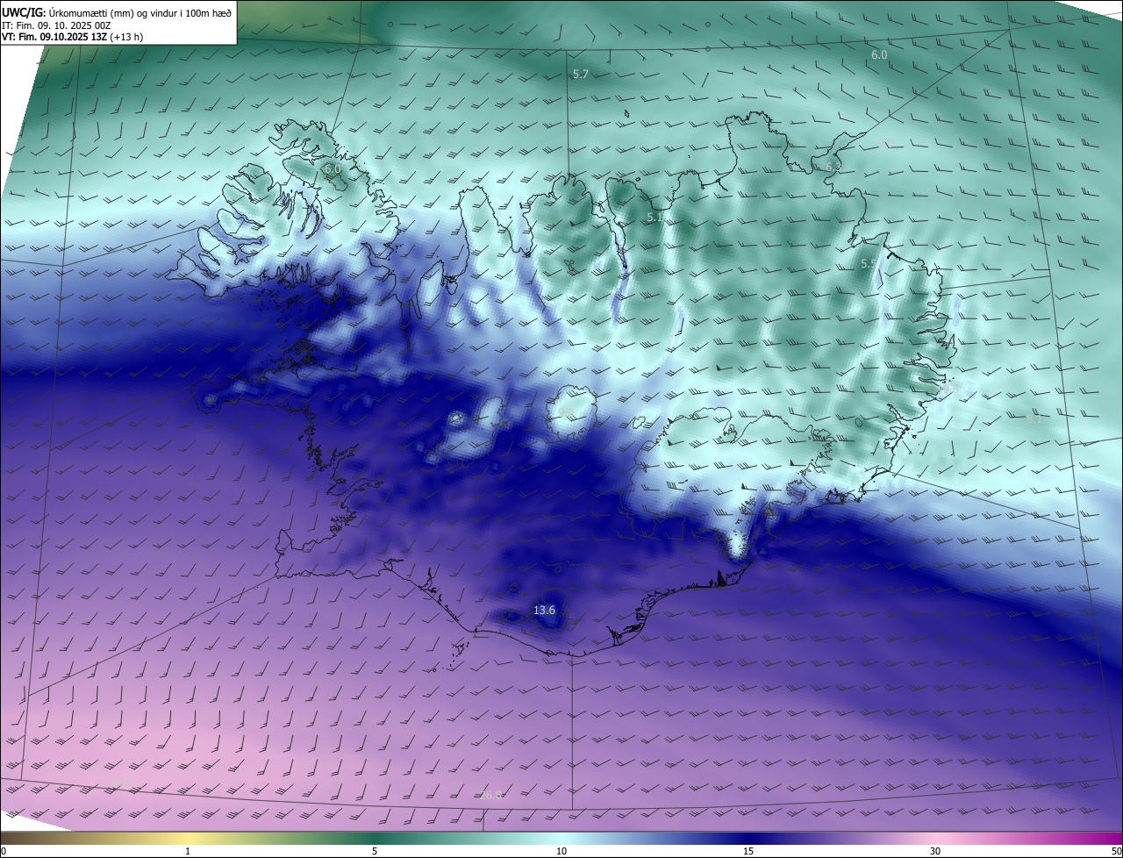The image size is (1123, 858).
Task: Click the map value label '26.8'
Action: click(491, 795)
